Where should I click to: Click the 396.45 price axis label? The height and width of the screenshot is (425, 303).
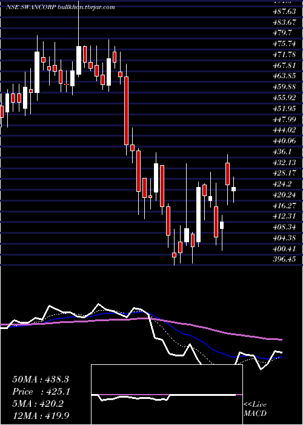tap(284, 259)
